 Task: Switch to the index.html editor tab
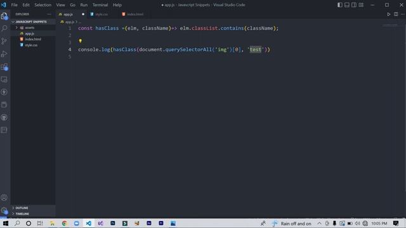(x=135, y=14)
